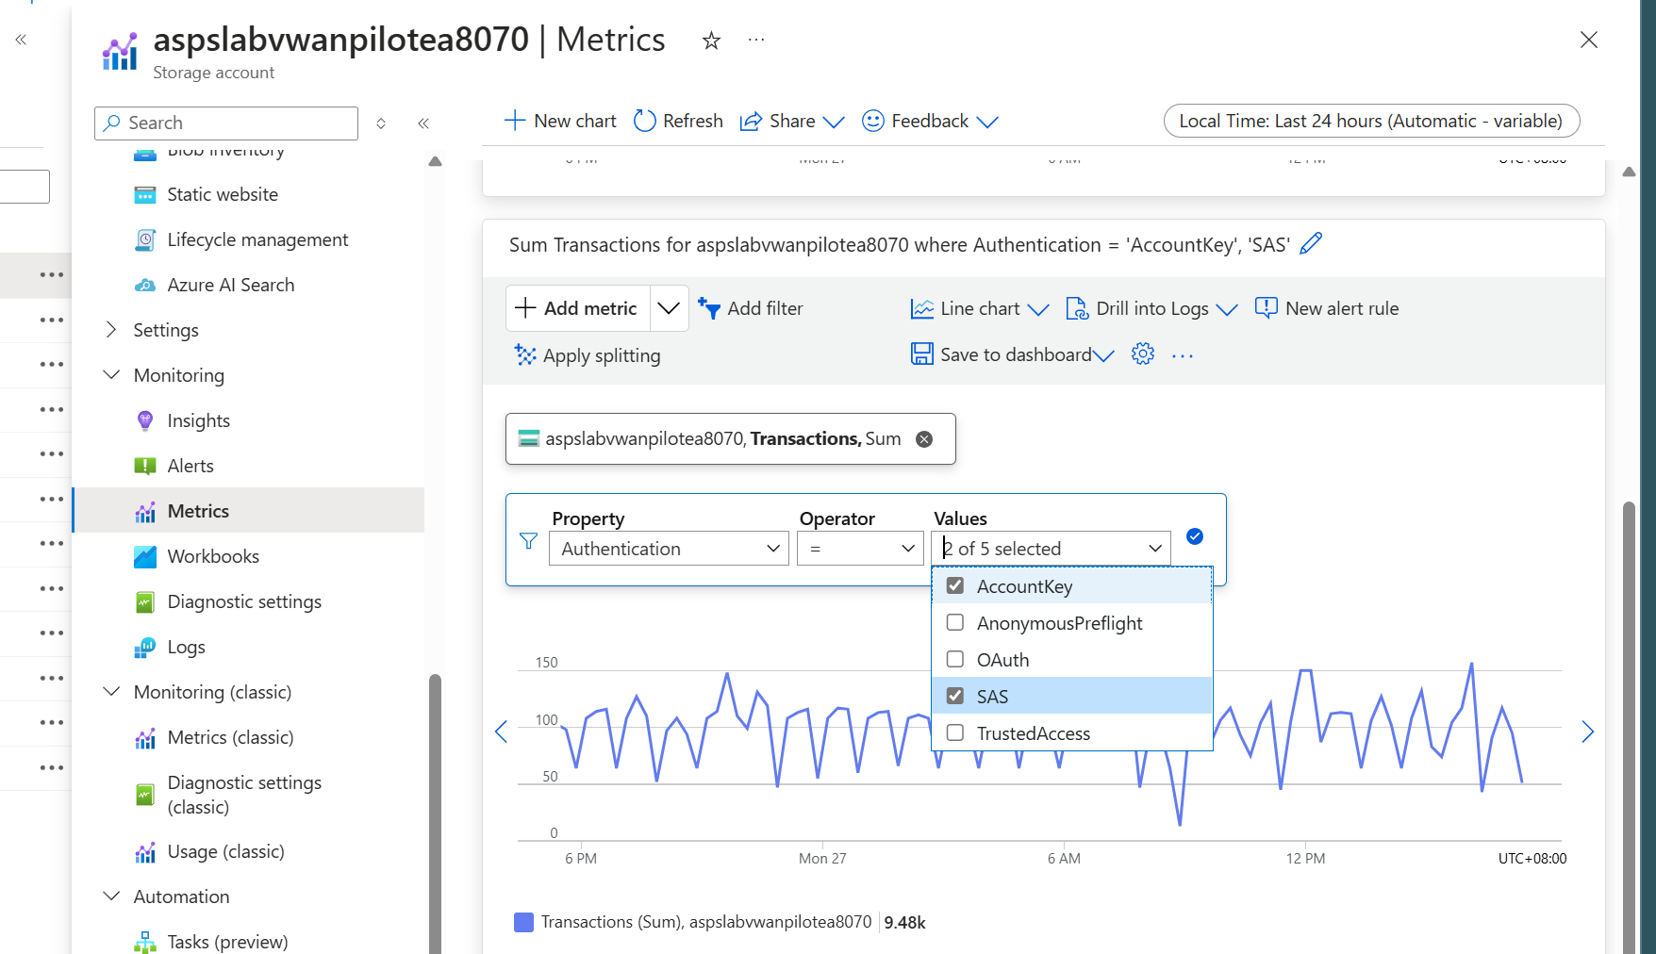The width and height of the screenshot is (1656, 954).
Task: Refresh the metrics chart
Action: tap(678, 121)
